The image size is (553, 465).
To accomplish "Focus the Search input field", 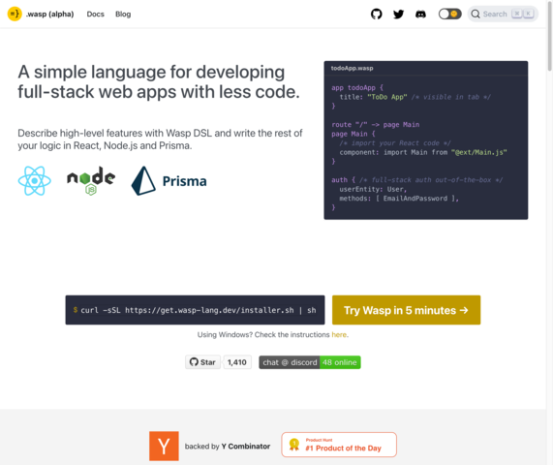I will pyautogui.click(x=503, y=15).
